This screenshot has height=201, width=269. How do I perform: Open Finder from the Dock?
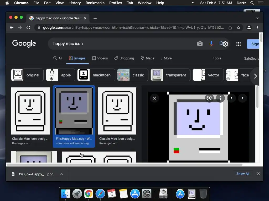[66, 194]
